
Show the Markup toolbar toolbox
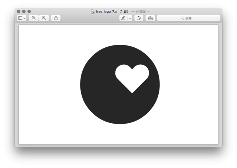click(x=150, y=18)
